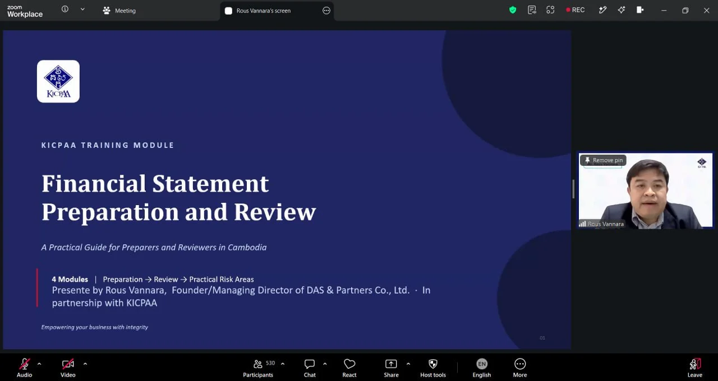Toggle side panel layout icon

pos(639,10)
